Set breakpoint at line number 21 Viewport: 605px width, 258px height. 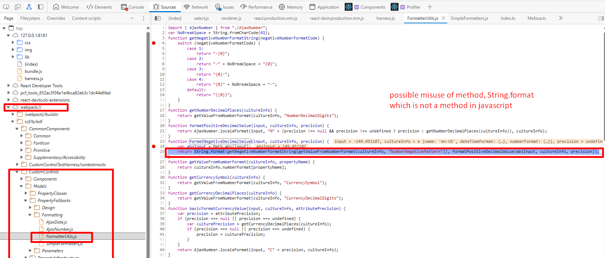point(162,131)
